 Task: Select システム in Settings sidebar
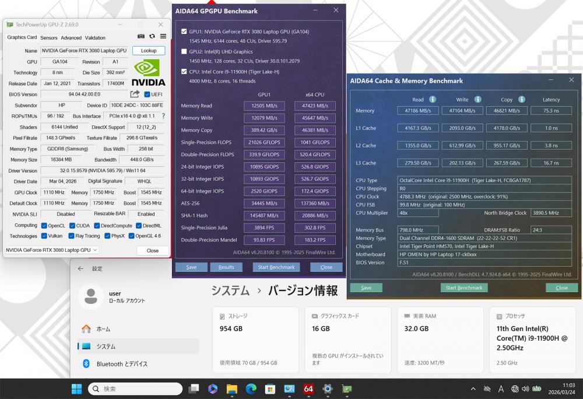pyautogui.click(x=138, y=346)
